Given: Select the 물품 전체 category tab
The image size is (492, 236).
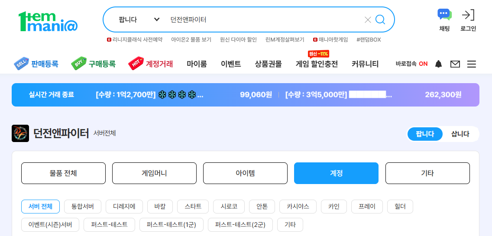Looking at the screenshot, I should tap(63, 173).
